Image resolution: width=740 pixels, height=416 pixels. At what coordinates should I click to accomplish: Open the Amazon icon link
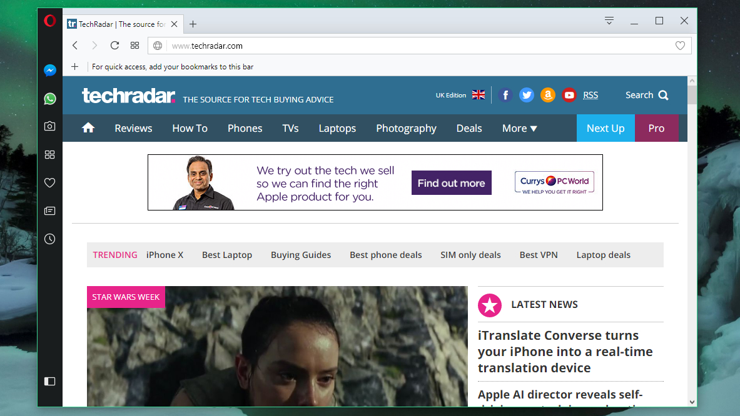point(547,95)
